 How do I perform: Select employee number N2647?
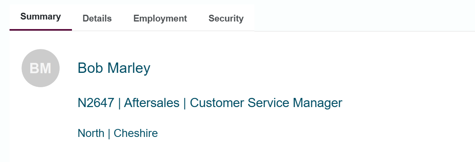tap(96, 103)
